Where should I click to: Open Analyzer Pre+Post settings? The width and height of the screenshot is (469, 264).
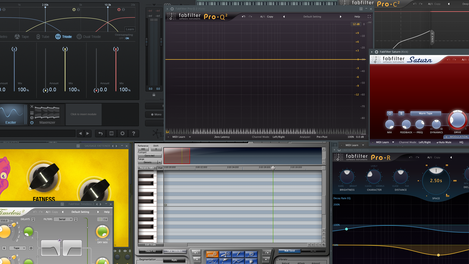pos(322,137)
